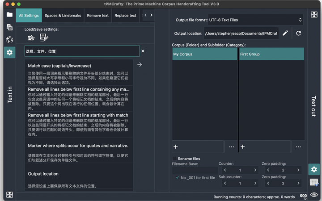Image resolution: width=322 pixels, height=201 pixels.
Task: Increase the Sub-counter value
Action: 255,183
